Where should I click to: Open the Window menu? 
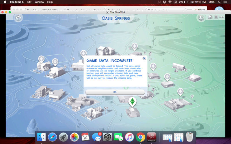(39, 2)
